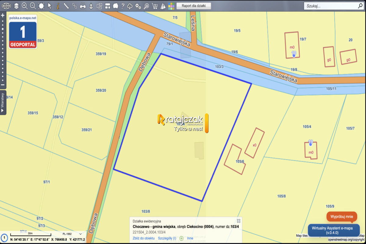Click the Leśna street label
This screenshot has height=244, width=366.
click(193, 23)
